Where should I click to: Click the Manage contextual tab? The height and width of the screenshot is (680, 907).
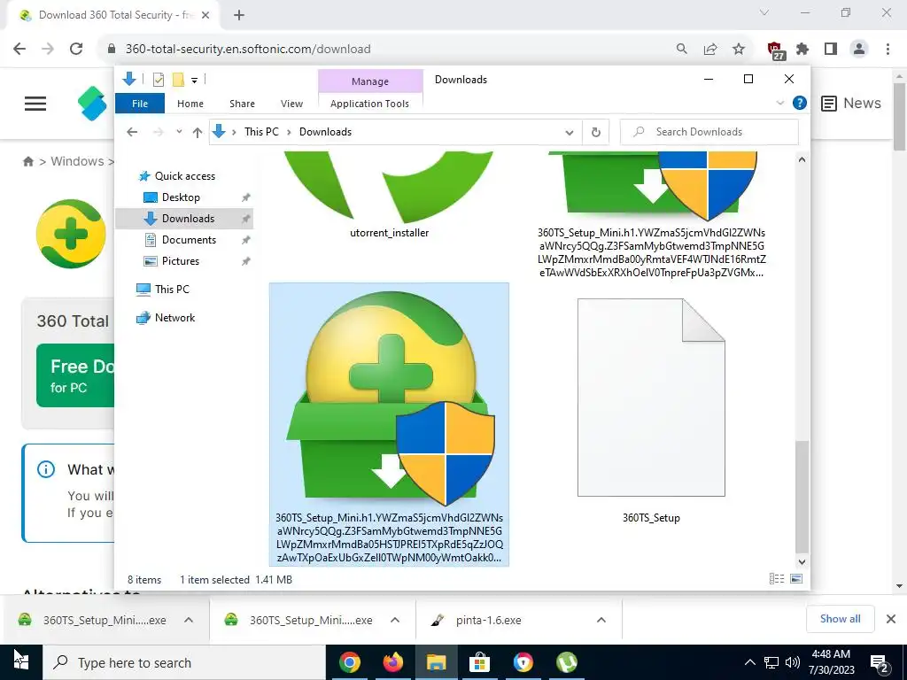[370, 81]
